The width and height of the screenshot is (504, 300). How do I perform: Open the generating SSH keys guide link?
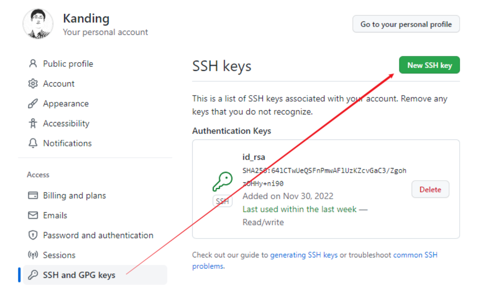coord(304,255)
